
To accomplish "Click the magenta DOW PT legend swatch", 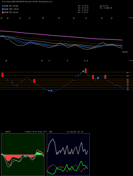I will 3,12.
